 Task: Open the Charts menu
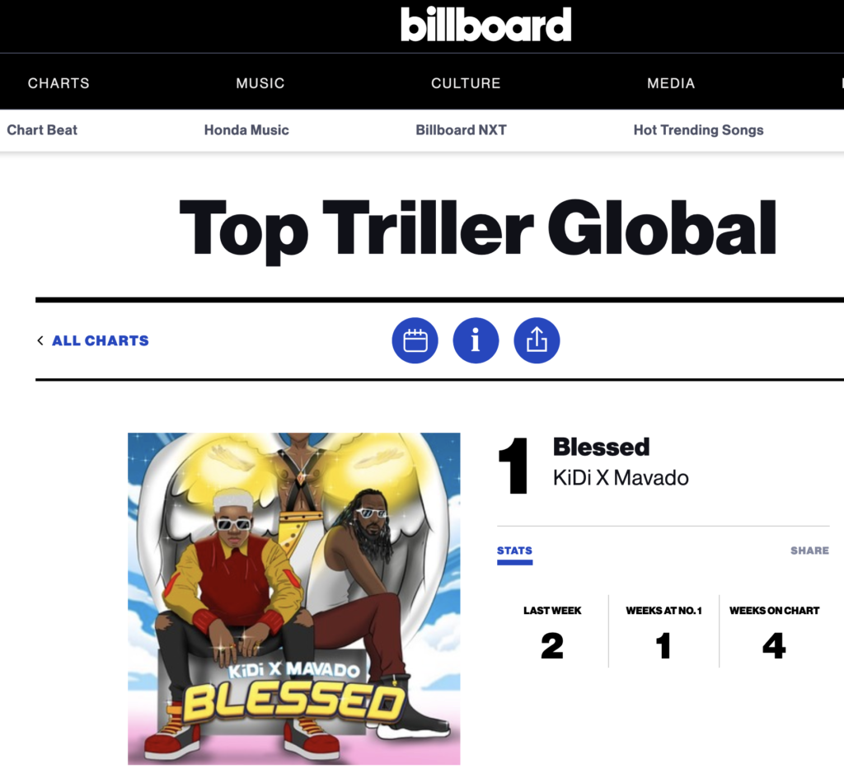59,83
